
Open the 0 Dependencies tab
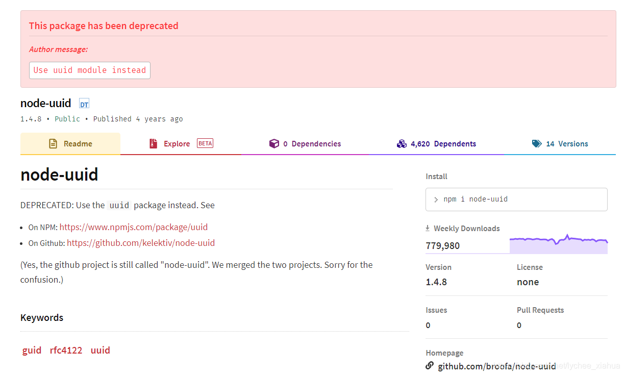(305, 144)
